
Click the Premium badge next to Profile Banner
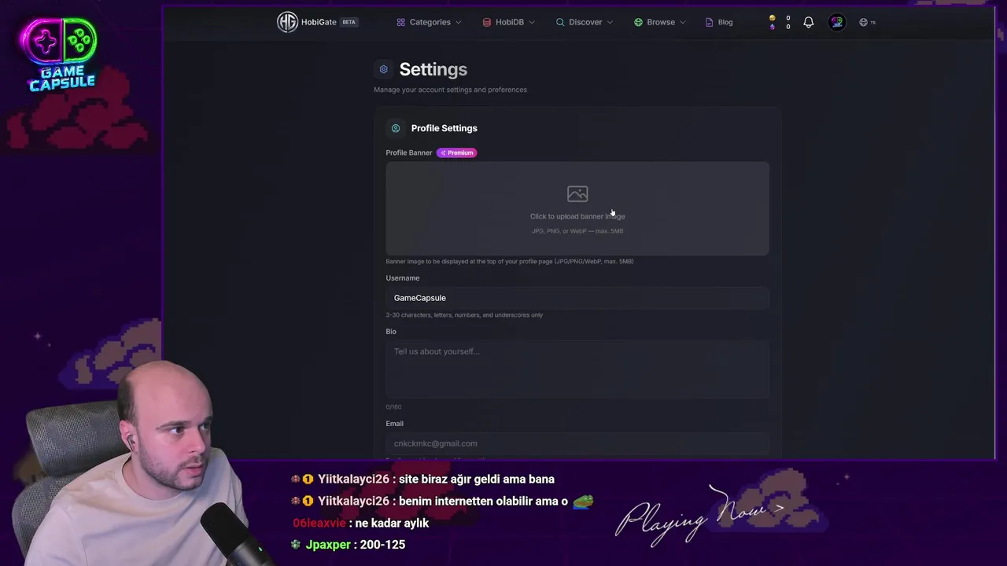tap(456, 153)
